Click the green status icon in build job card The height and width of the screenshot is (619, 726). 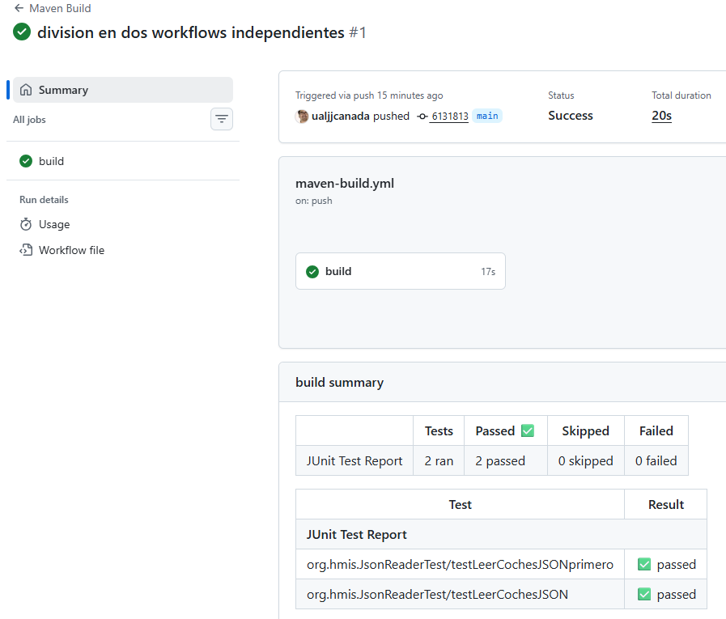point(312,271)
